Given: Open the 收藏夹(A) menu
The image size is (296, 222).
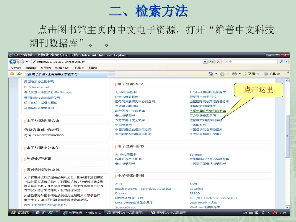Looking at the screenshot, I should click(62, 68).
